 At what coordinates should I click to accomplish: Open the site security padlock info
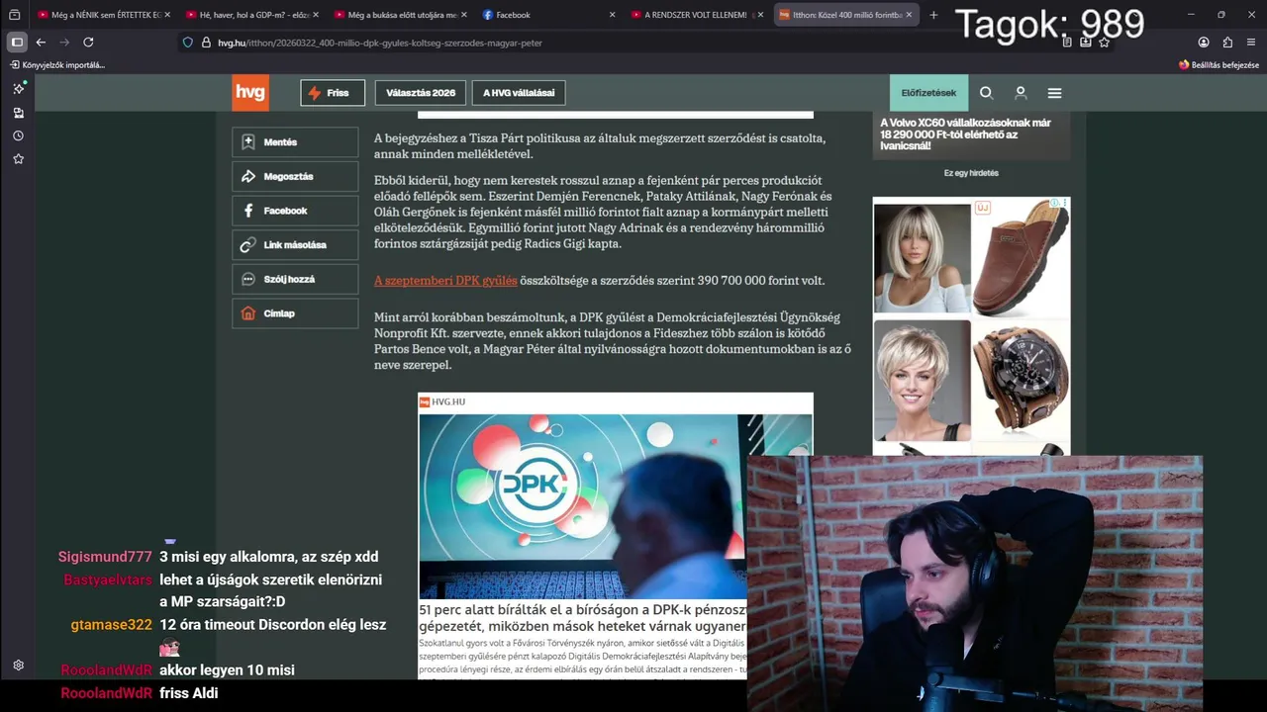[206, 43]
